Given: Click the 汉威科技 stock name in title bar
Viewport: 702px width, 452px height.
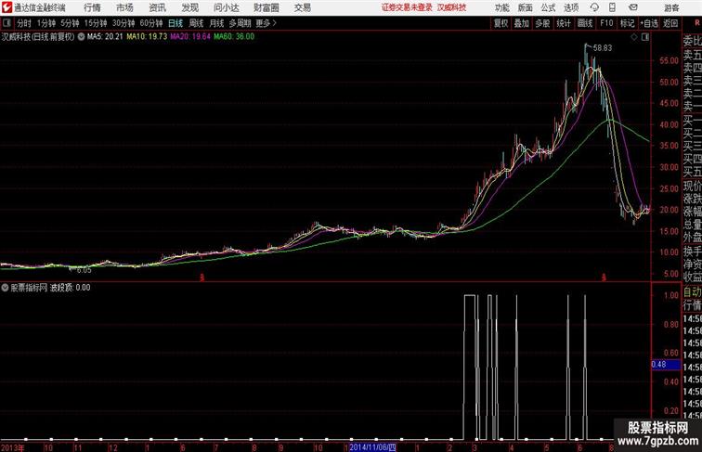Looking at the screenshot, I should (x=451, y=7).
